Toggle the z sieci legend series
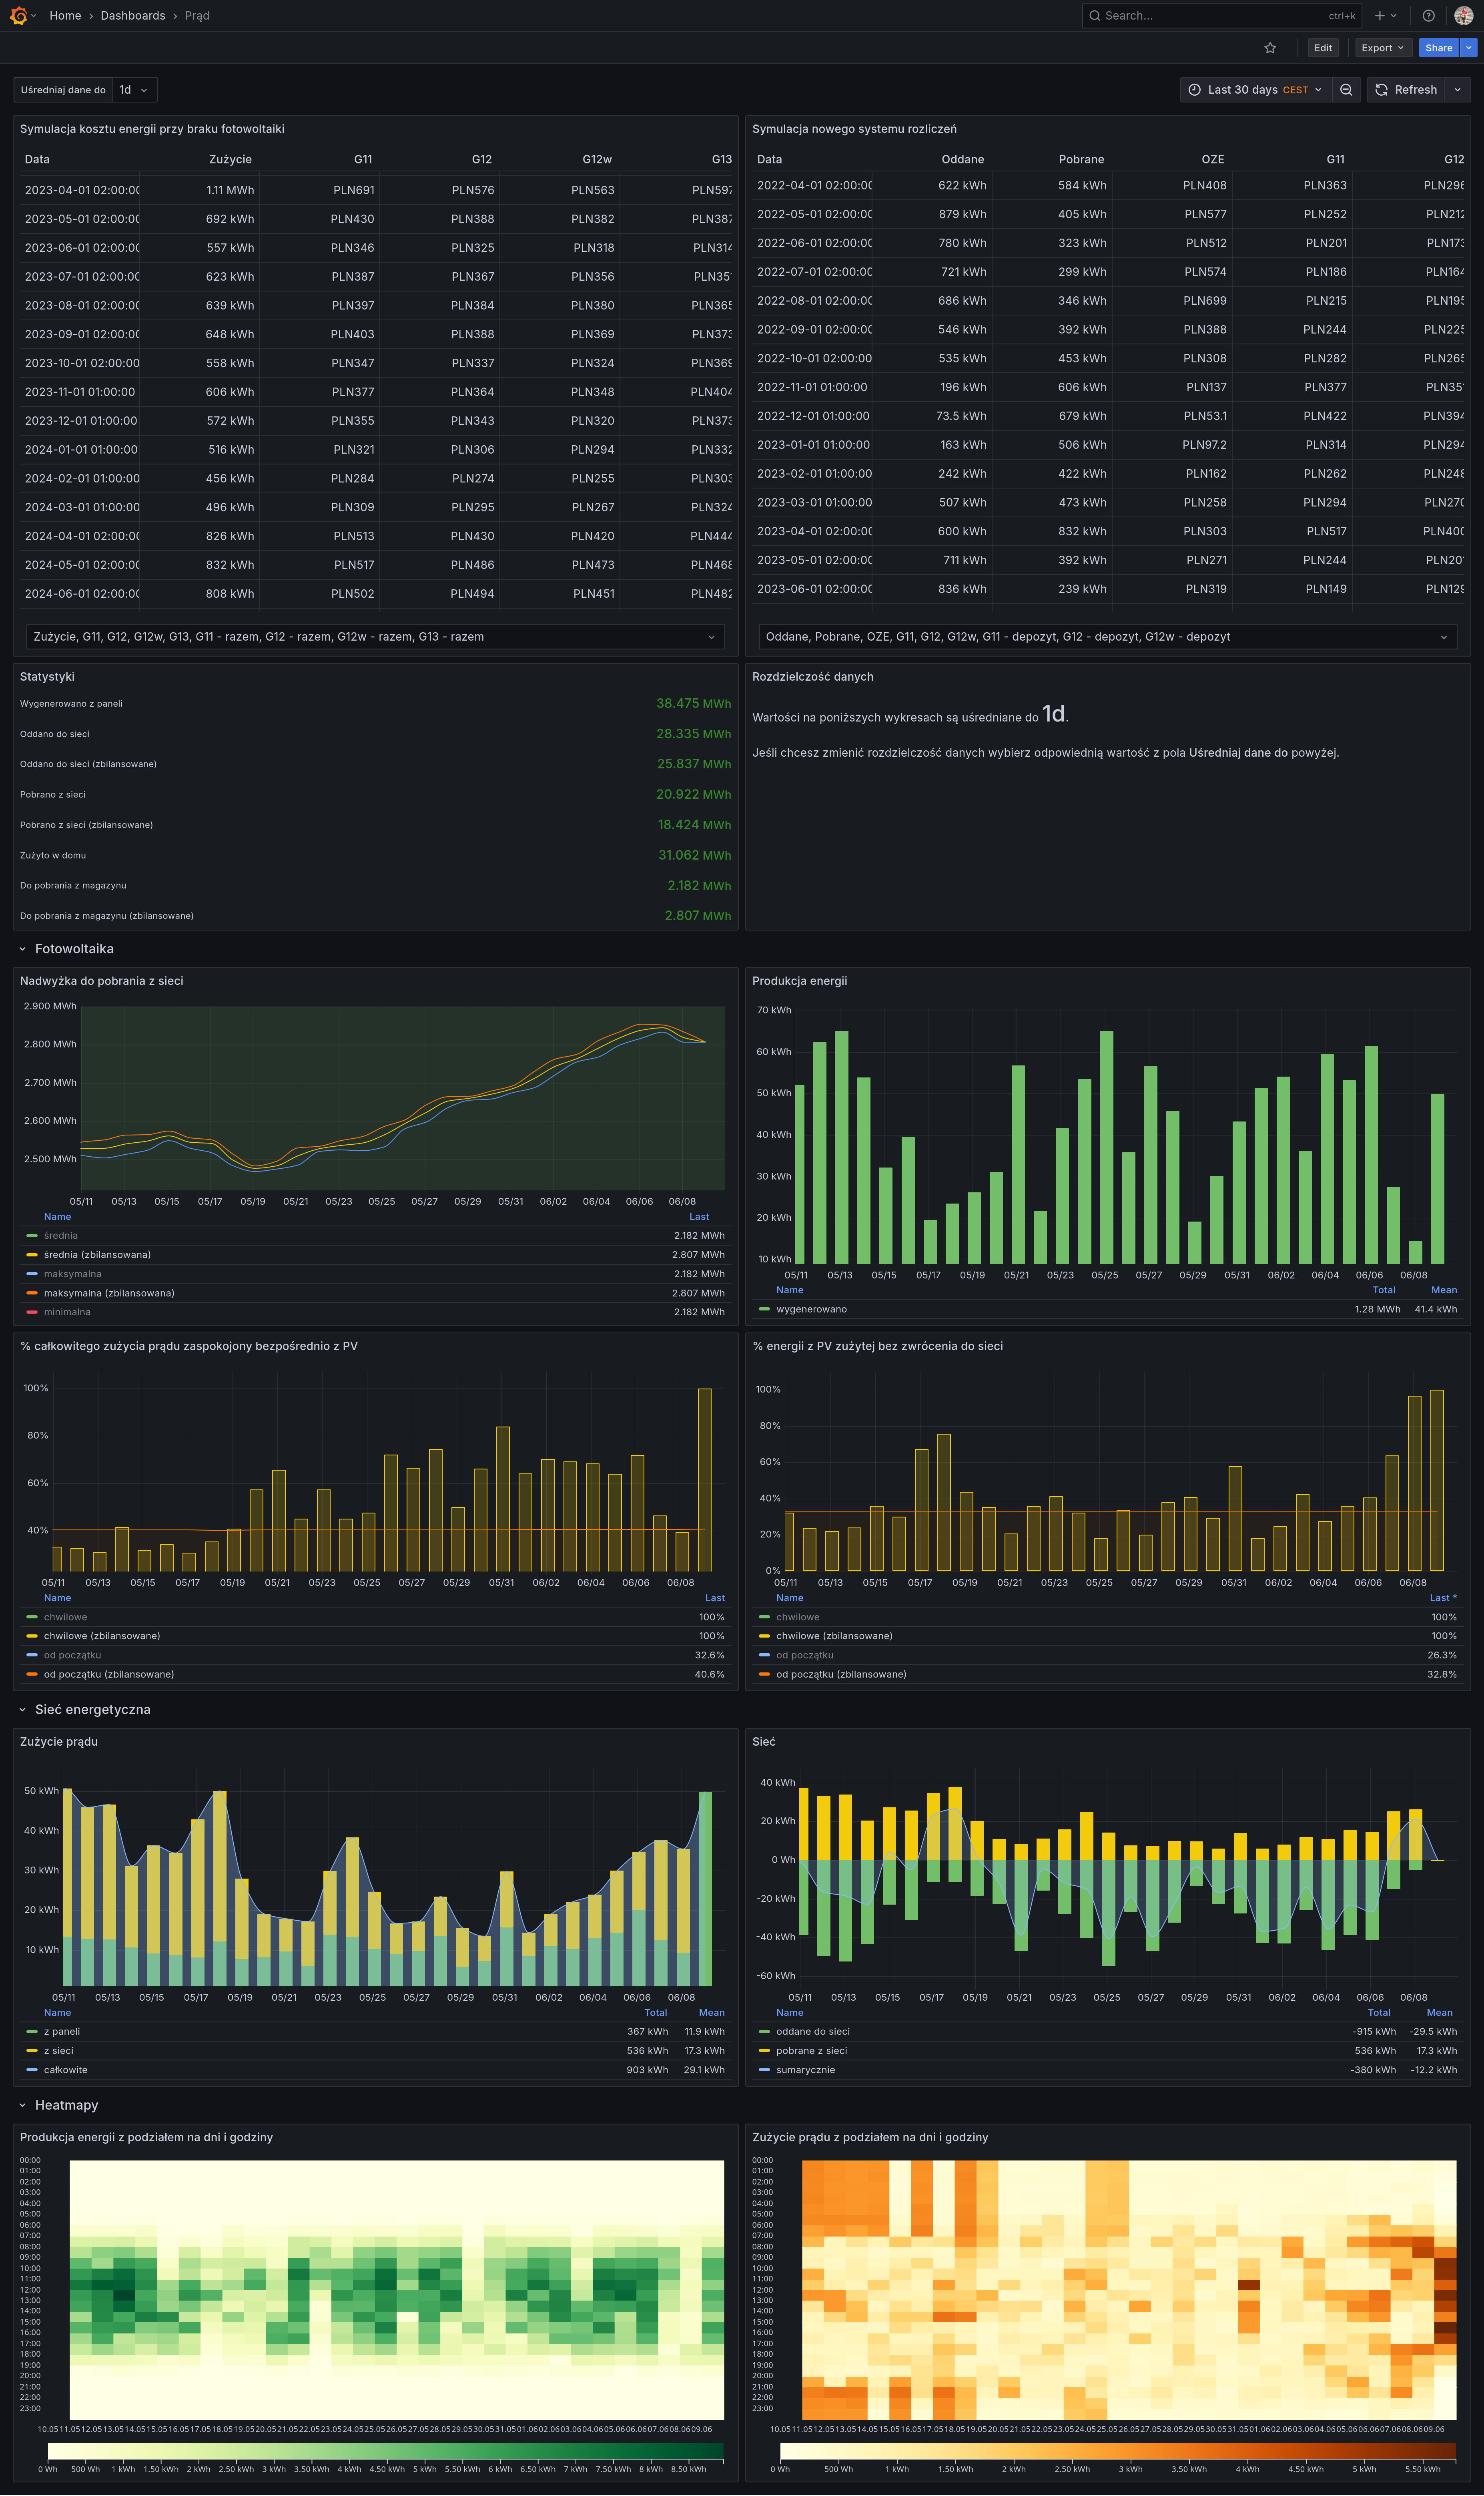The image size is (1484, 2496). [x=59, y=2050]
